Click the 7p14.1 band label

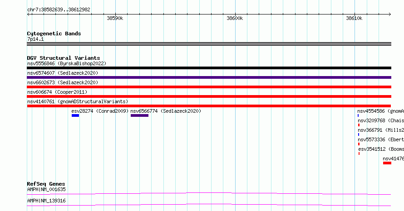tap(35, 39)
